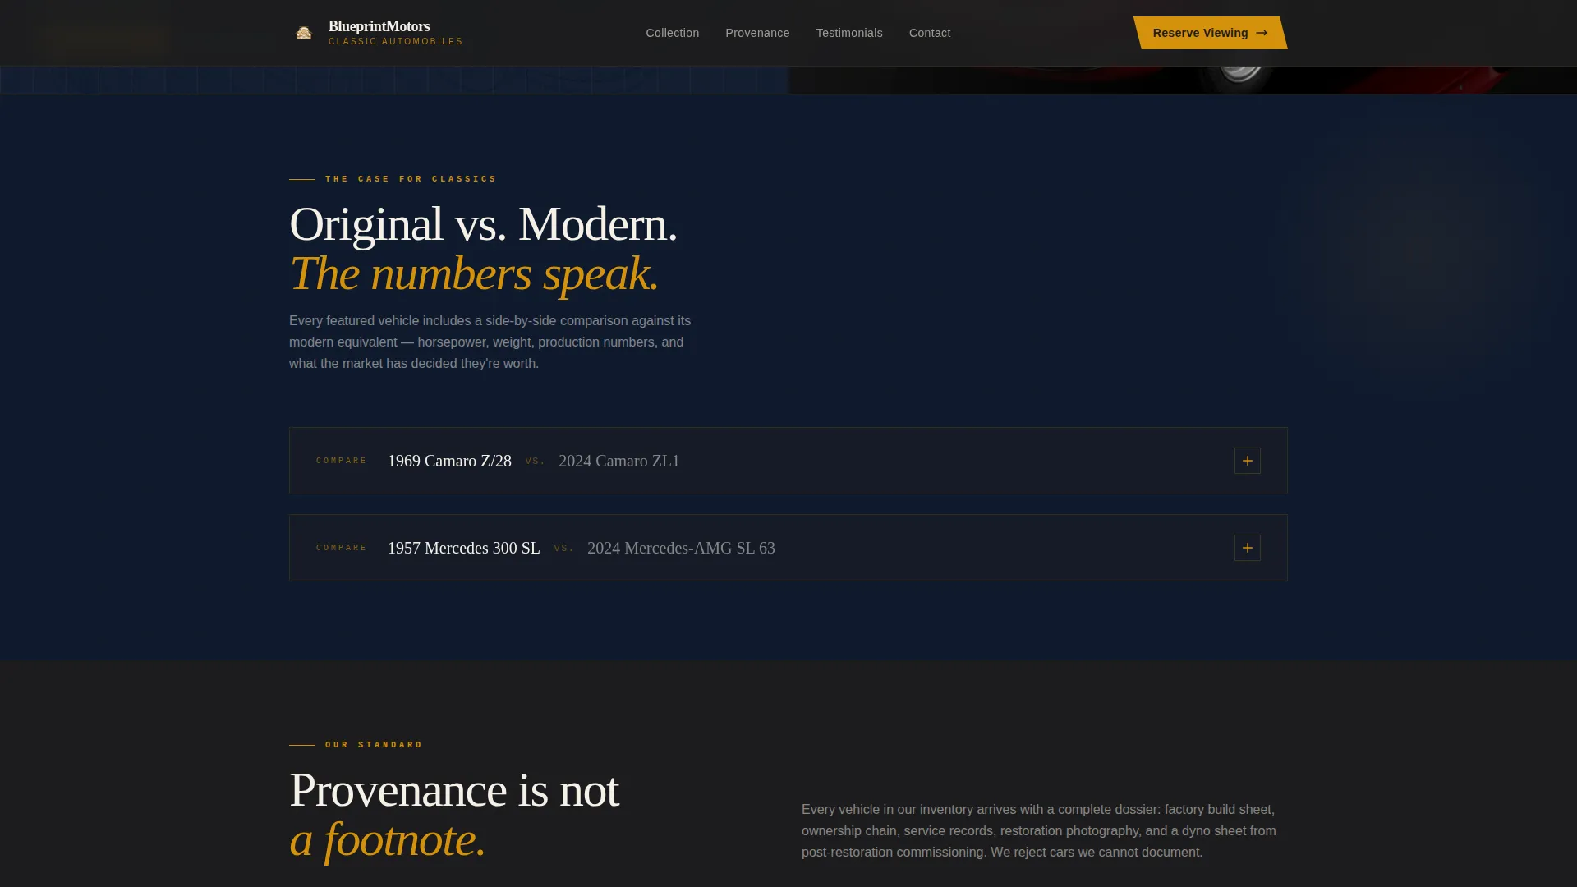Click the Original vs. Modern heading
Viewport: 1577px width, 887px height.
(x=483, y=223)
